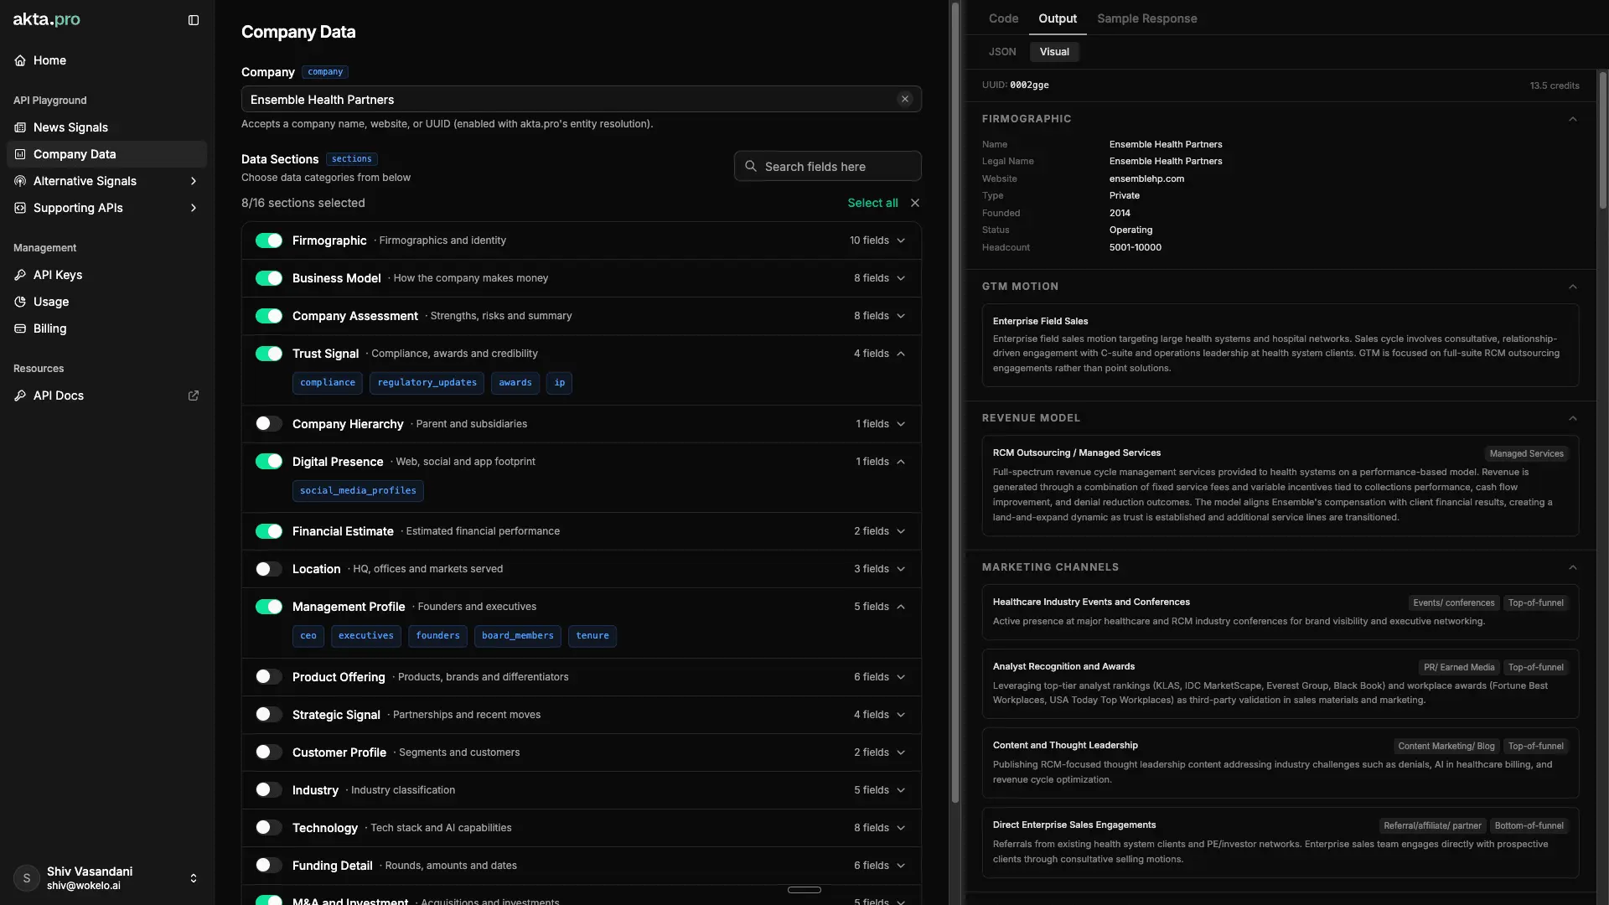1609x905 pixels.
Task: Collapse the REVENUE MODEL output section
Action: click(x=1573, y=418)
